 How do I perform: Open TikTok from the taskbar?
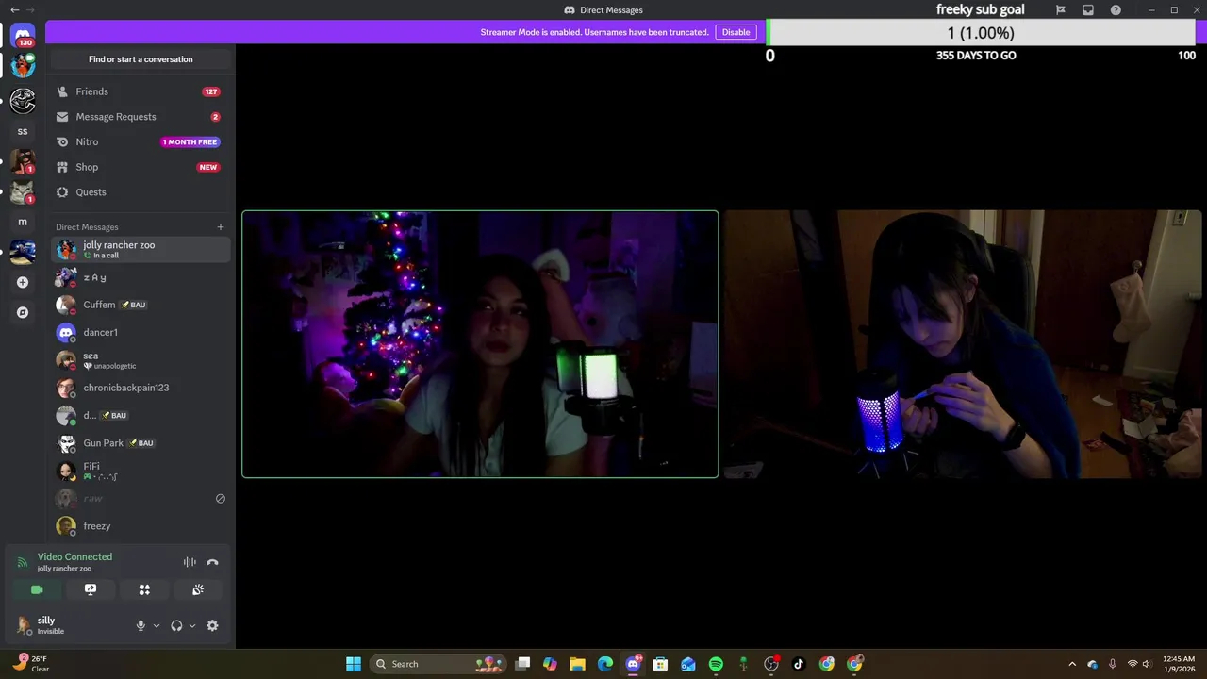pyautogui.click(x=799, y=664)
